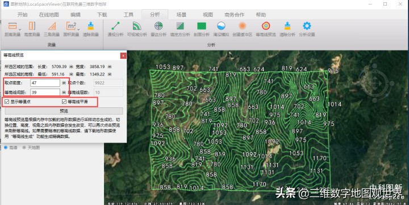Switch to the 视图 ribbon tab
The image size is (409, 205).
[208, 15]
